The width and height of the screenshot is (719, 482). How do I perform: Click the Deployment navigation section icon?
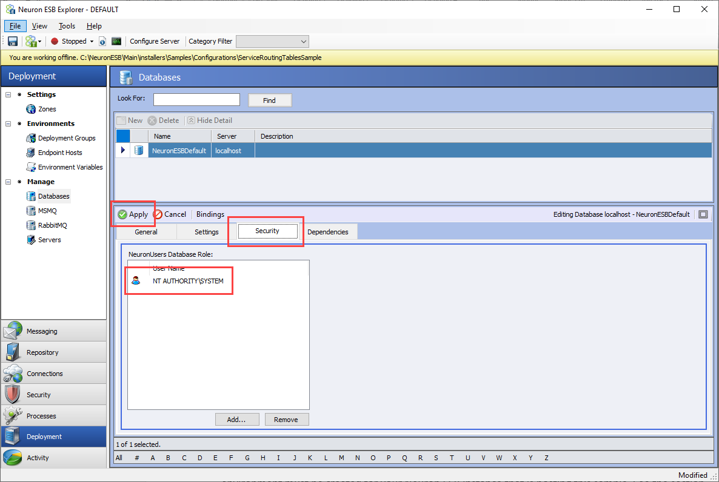click(x=12, y=437)
